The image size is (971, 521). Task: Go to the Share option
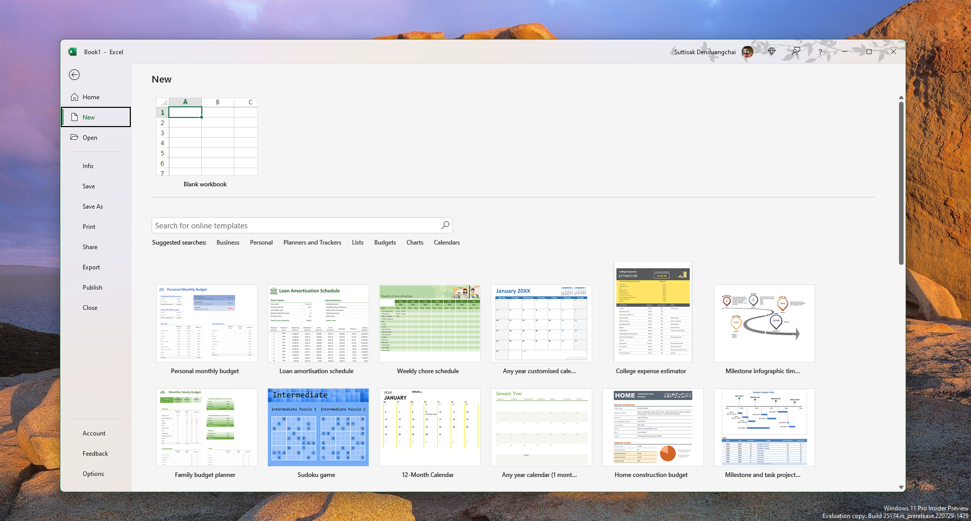click(90, 247)
